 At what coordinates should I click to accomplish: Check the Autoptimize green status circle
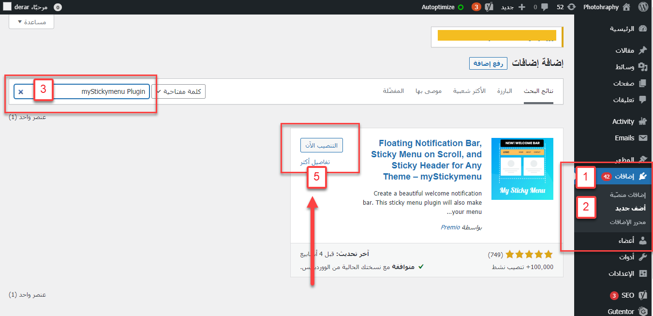pos(460,7)
